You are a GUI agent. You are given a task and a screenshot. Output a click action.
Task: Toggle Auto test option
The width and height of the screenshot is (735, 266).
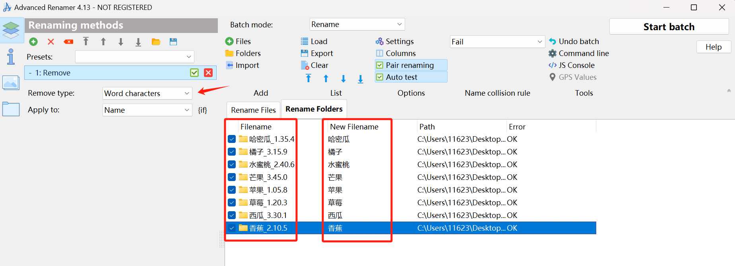point(411,77)
